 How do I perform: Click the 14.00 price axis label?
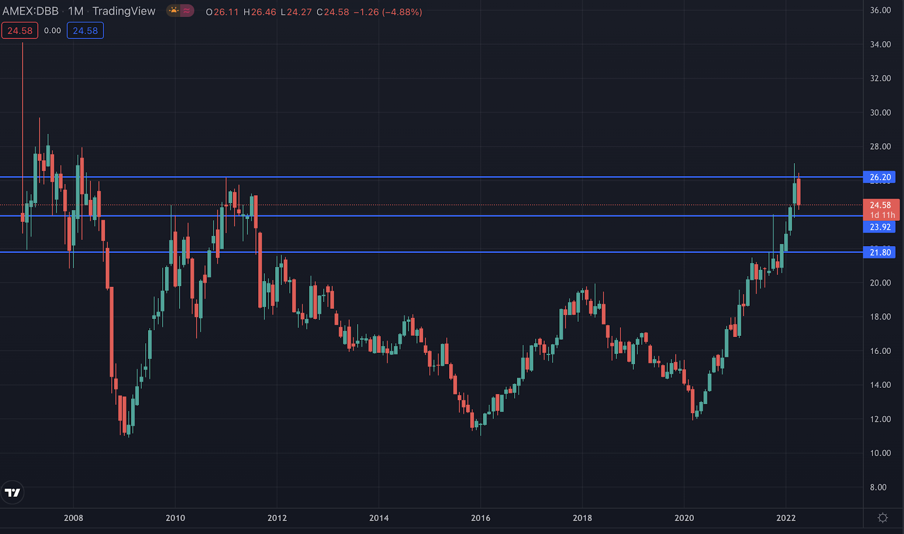click(x=880, y=385)
